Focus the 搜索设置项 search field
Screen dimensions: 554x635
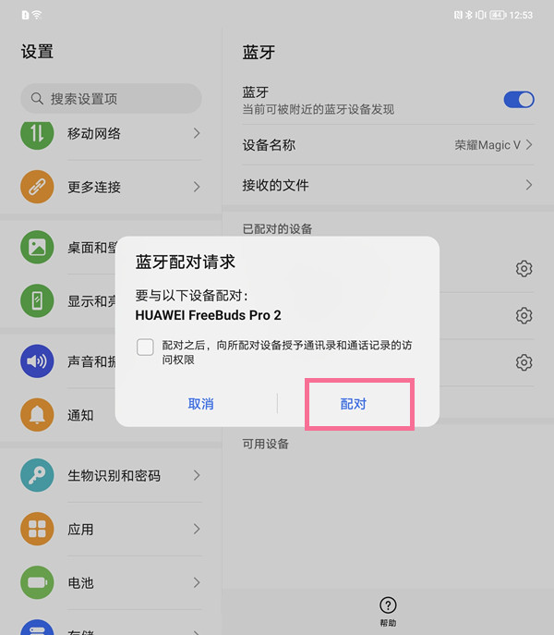pyautogui.click(x=111, y=98)
